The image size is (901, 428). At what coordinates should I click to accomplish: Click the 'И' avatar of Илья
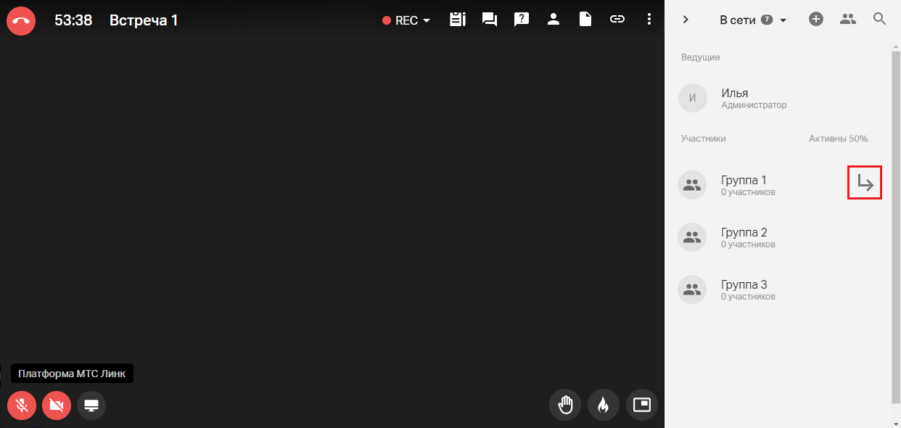693,98
